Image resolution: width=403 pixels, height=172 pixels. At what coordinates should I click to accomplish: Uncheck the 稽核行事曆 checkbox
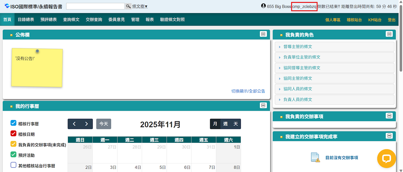(14, 123)
